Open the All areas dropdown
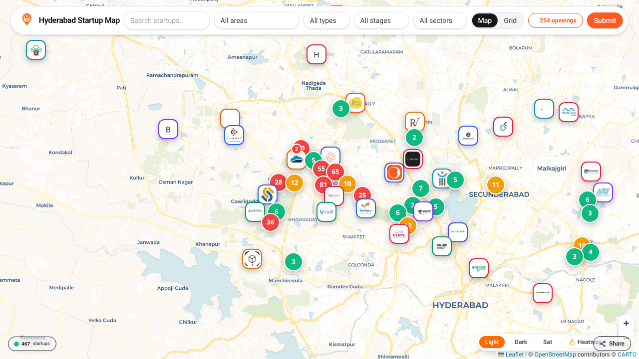639x359 pixels. point(257,20)
